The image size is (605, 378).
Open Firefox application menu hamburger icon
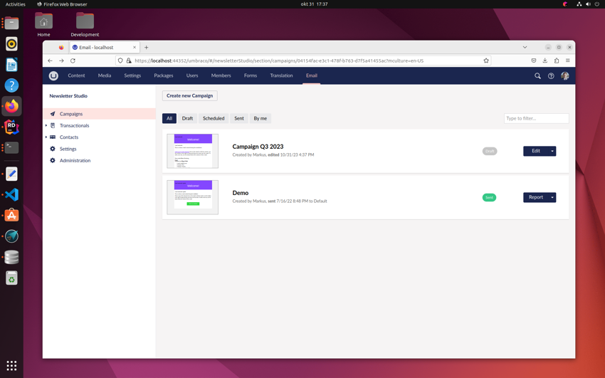(x=568, y=61)
